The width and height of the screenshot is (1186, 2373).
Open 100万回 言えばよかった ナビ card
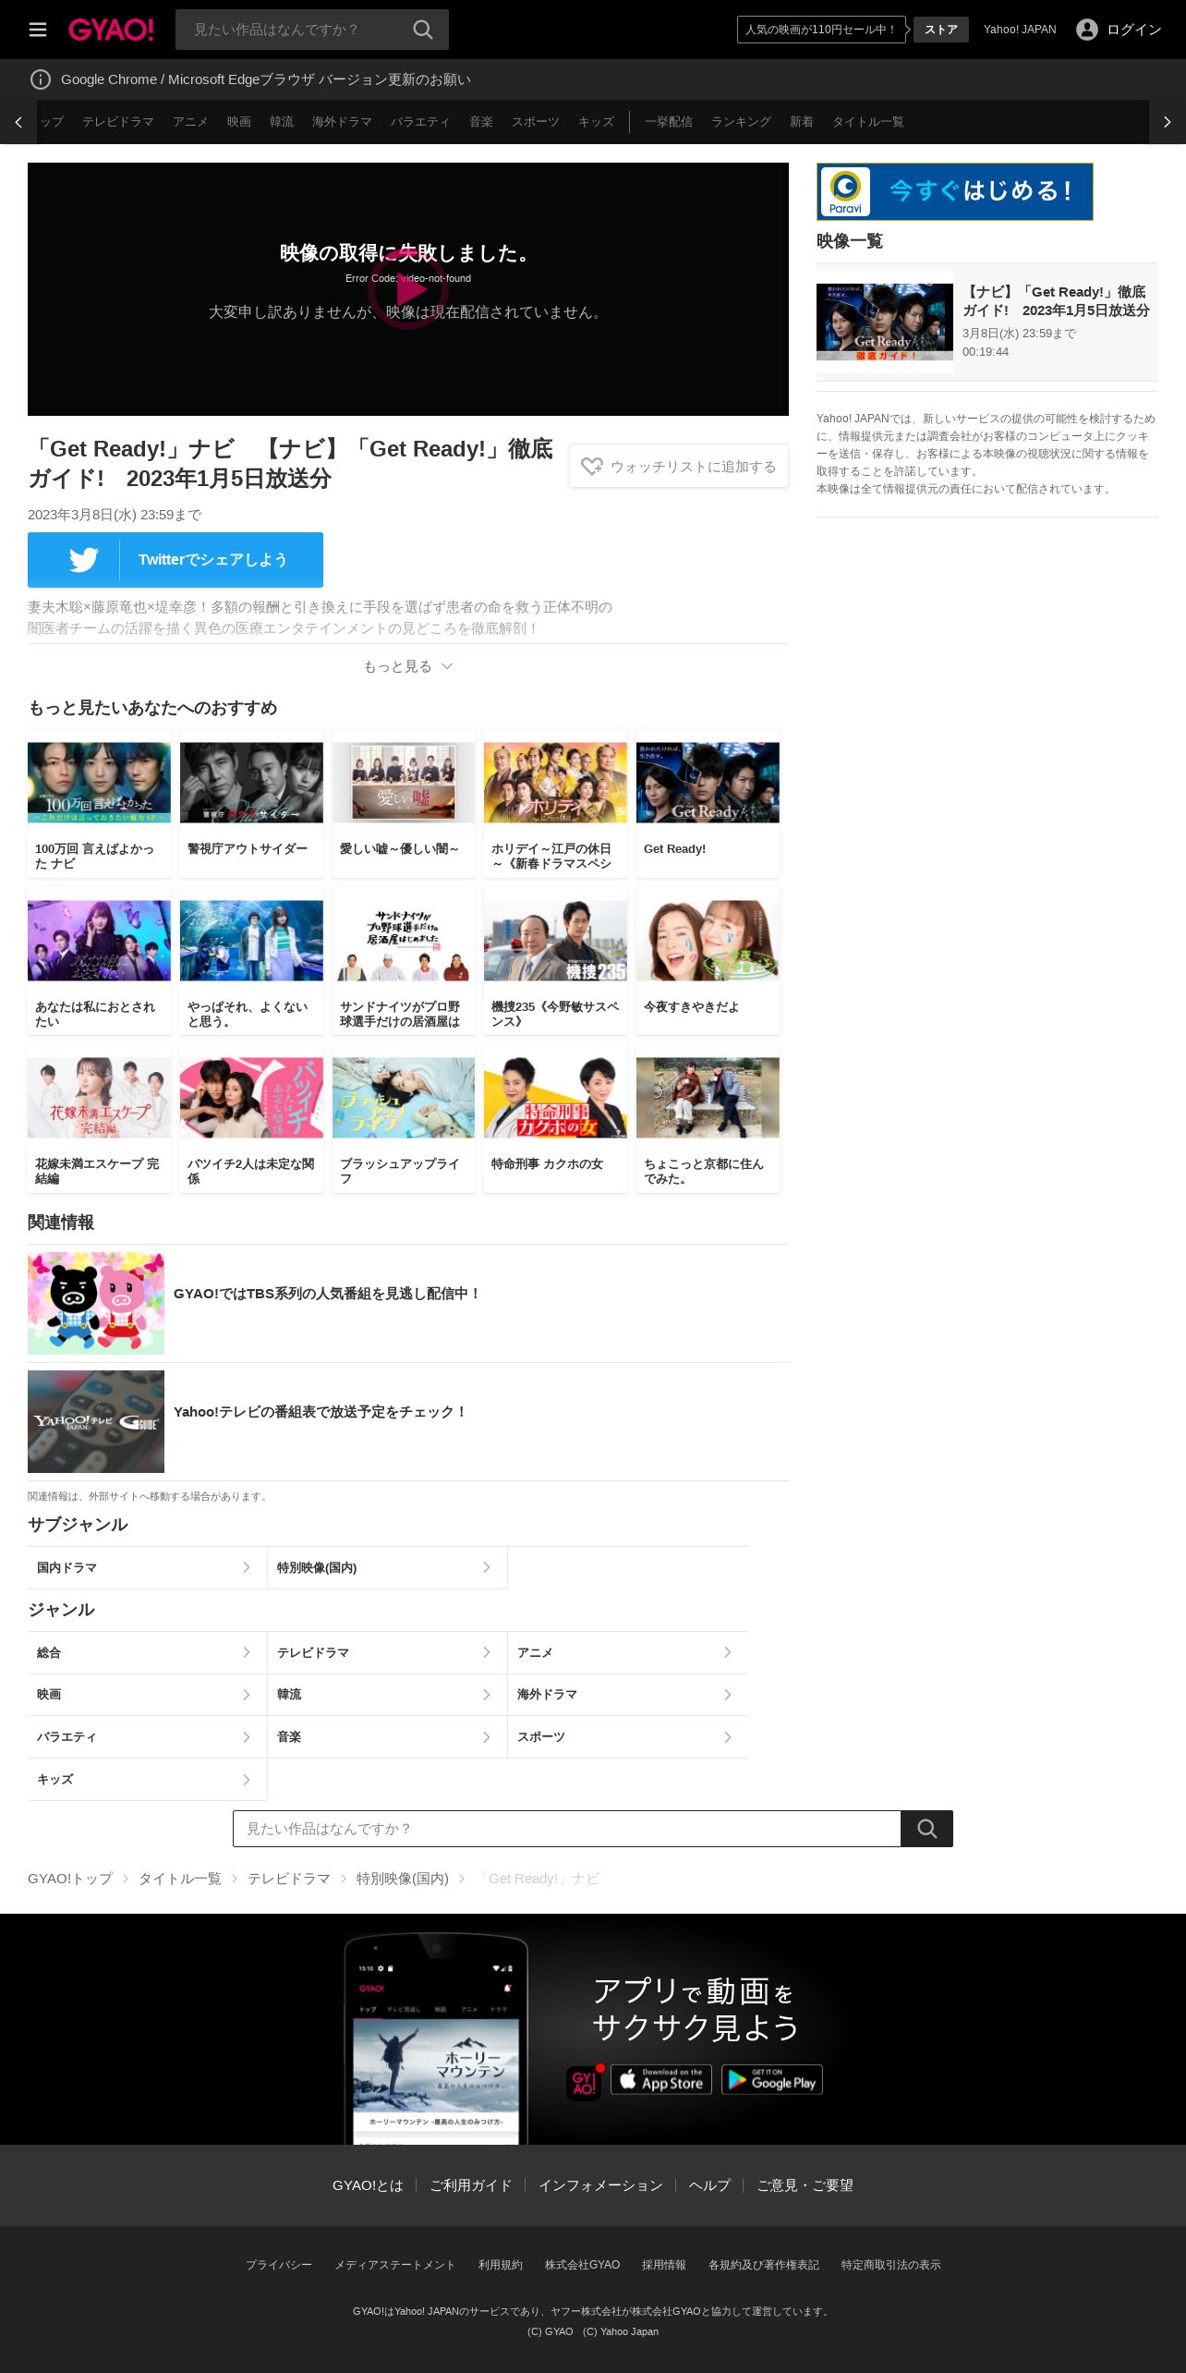tap(100, 804)
